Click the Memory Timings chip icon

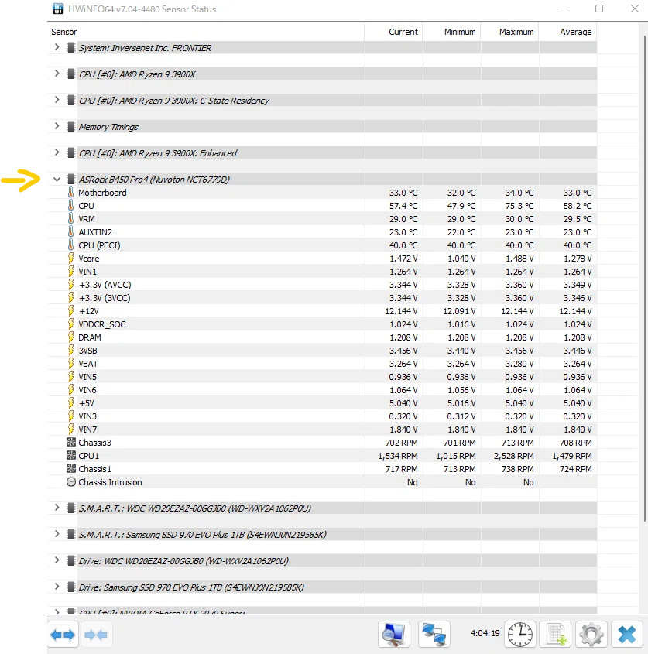pos(71,126)
